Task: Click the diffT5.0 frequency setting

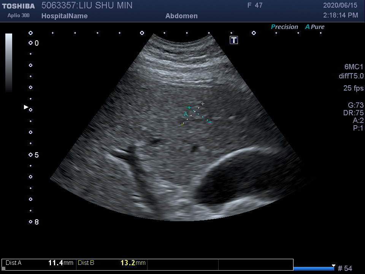Action: (351, 76)
